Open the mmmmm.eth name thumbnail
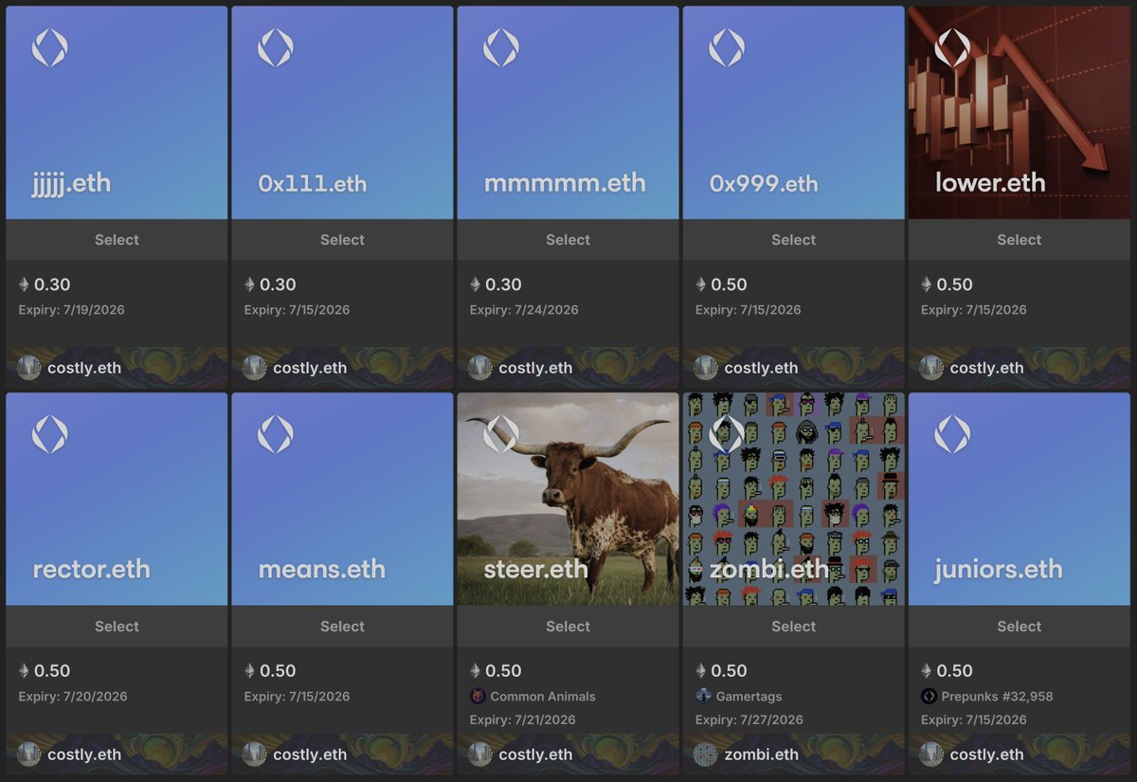 point(568,113)
